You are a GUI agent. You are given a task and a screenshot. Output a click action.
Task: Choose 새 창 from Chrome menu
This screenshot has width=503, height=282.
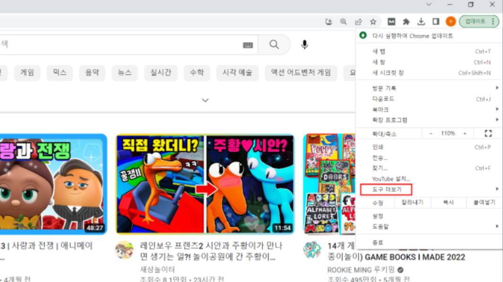[x=429, y=62]
